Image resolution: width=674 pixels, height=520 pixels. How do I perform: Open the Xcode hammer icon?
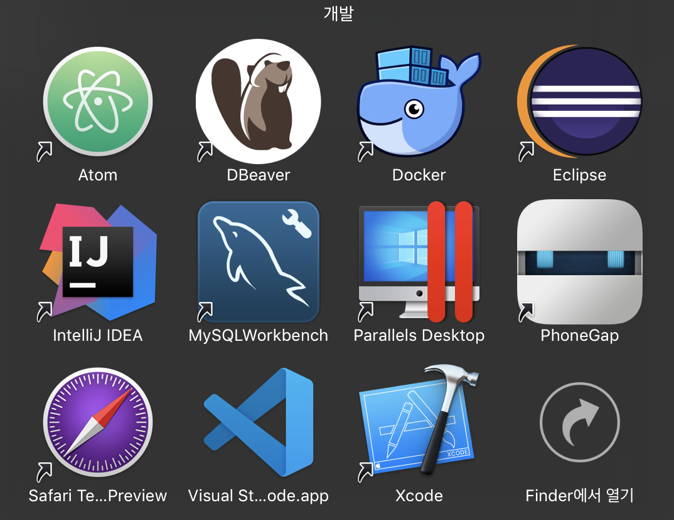coord(419,420)
